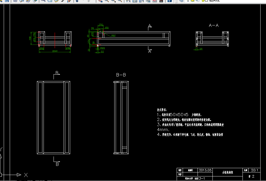Click the 2013.05 date cell in title block
The image size is (266, 181).
point(205,170)
